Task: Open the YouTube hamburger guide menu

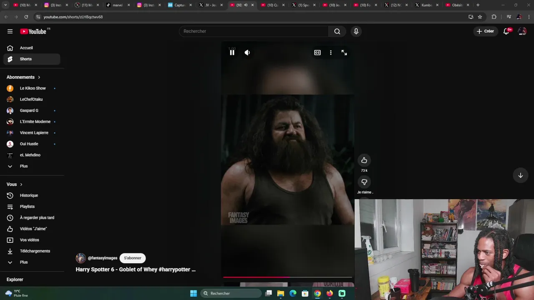Action: [10, 31]
